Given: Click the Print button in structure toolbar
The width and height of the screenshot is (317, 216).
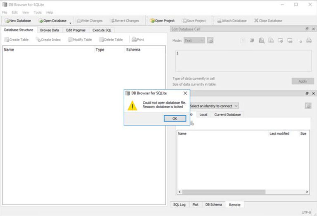Looking at the screenshot, I should [138, 40].
